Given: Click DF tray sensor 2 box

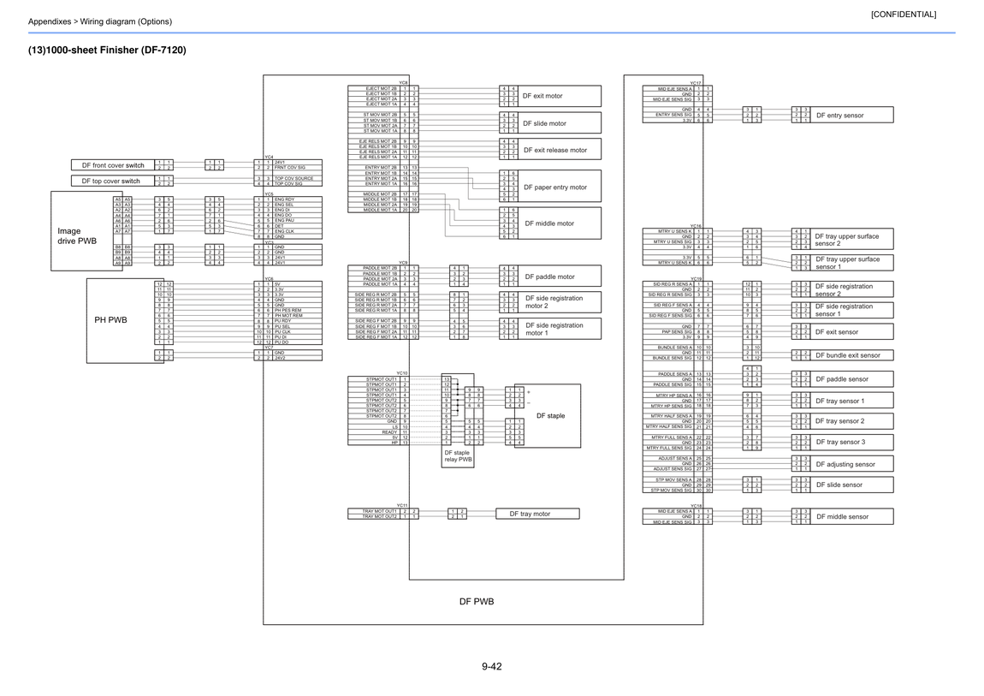Looking at the screenshot, I should [x=851, y=421].
